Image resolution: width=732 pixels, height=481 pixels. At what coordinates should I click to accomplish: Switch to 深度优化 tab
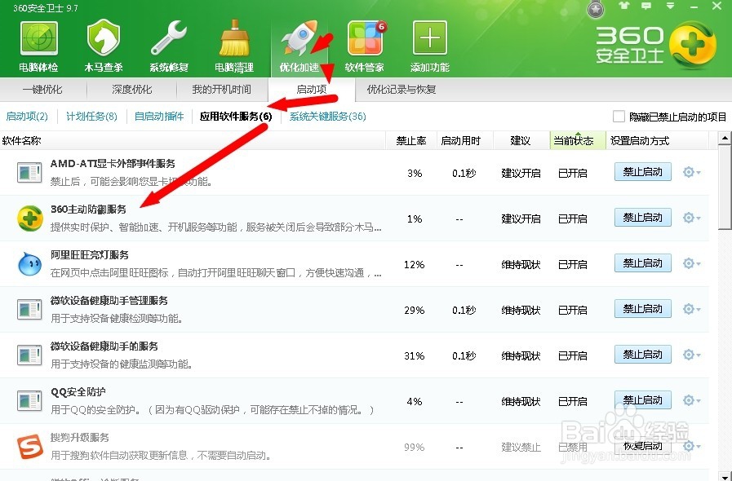click(131, 90)
